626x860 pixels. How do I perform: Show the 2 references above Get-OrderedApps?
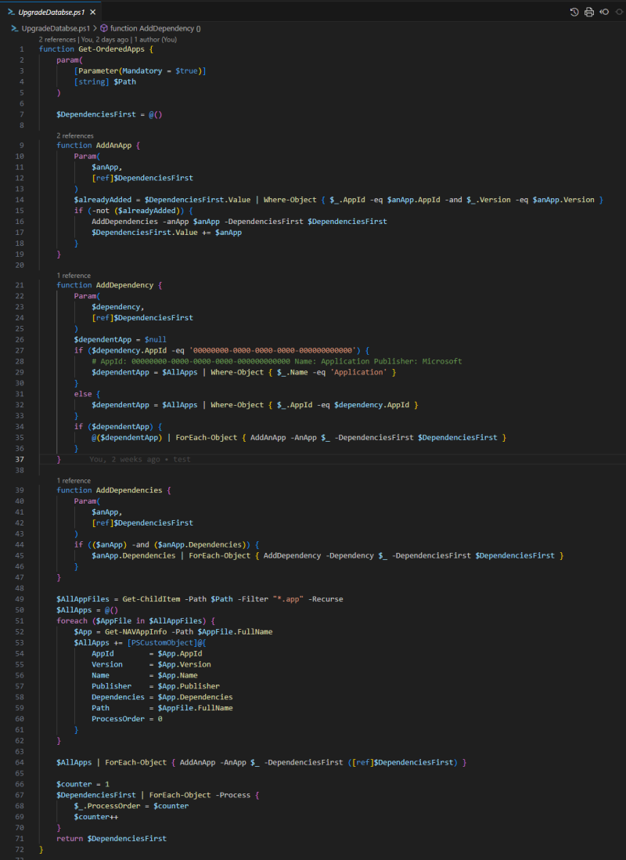[57, 38]
